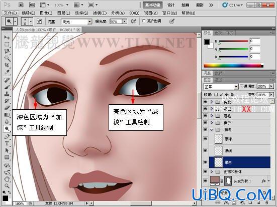Collapse the 眼睛 layer group

212,130
